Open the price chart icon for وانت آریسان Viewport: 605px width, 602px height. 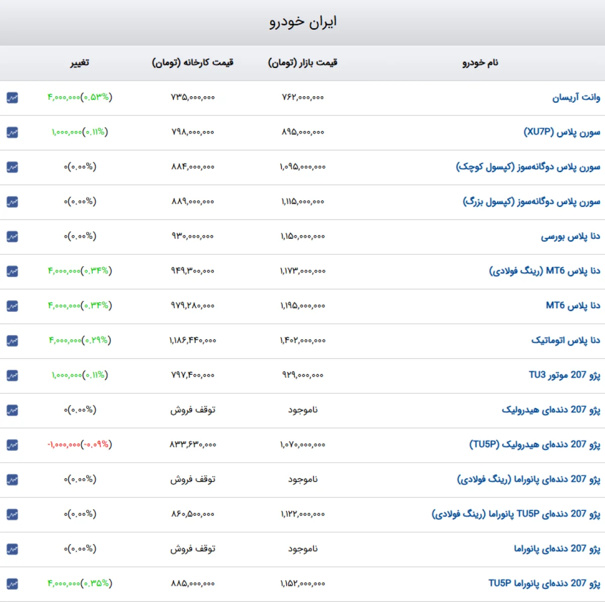(x=13, y=98)
